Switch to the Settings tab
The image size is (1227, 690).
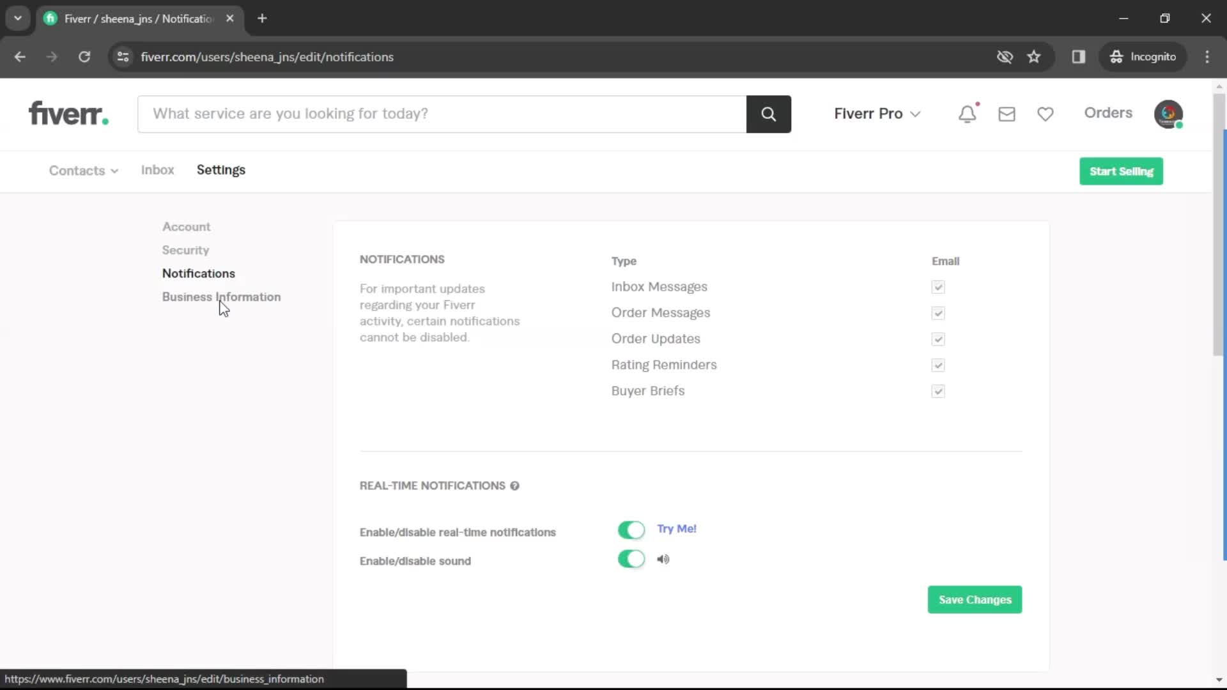point(220,170)
